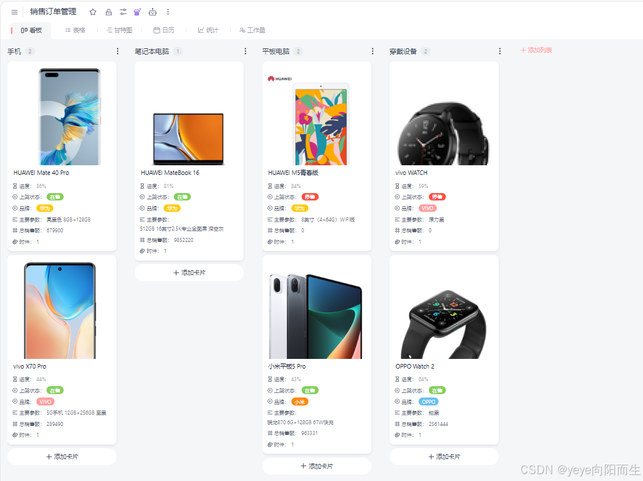
Task: Click blue OPPO brand tag
Action: click(428, 402)
